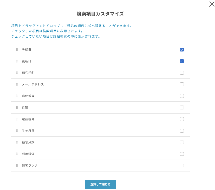Toggle the 顧客ランク checkbox
The image size is (215, 190).
coord(182,165)
